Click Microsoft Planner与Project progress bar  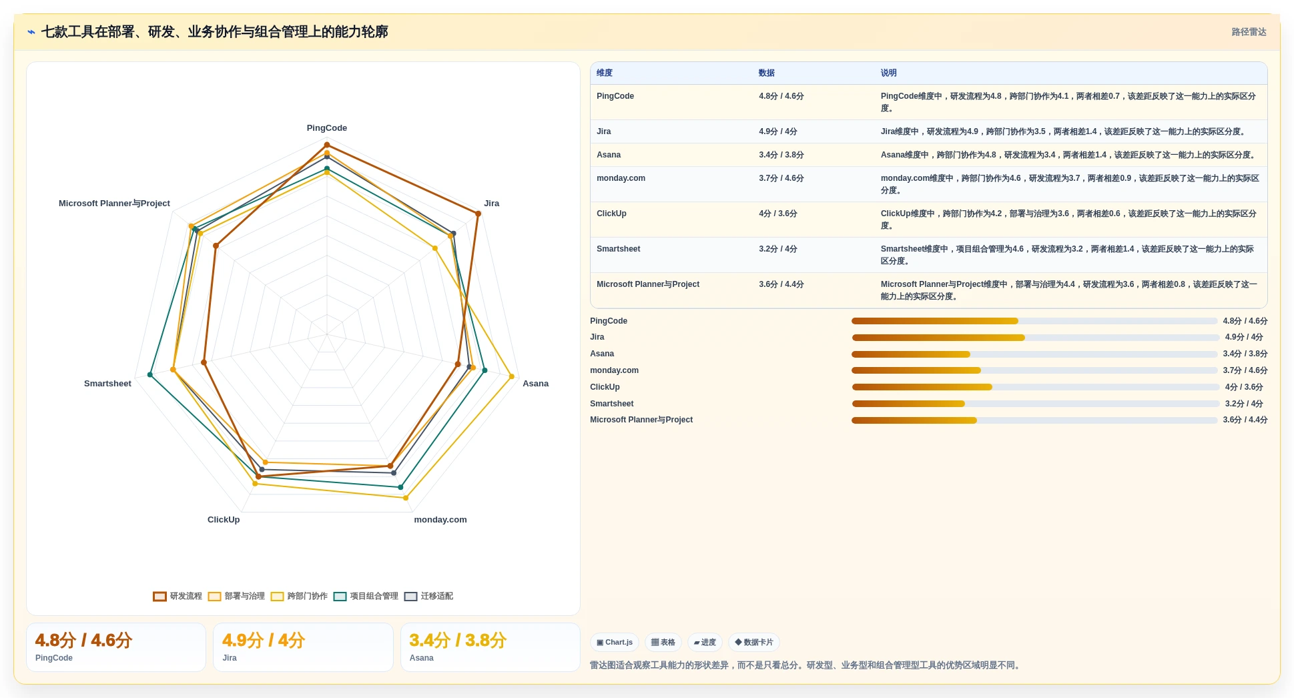pos(1034,420)
